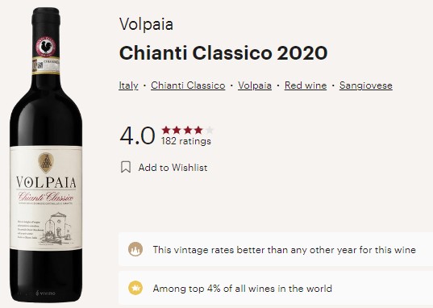Click the Add to Wishlist bookmark icon
The image size is (433, 308).
[126, 167]
